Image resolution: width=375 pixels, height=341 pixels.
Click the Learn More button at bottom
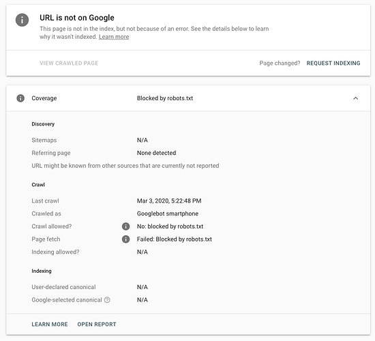pyautogui.click(x=50, y=324)
